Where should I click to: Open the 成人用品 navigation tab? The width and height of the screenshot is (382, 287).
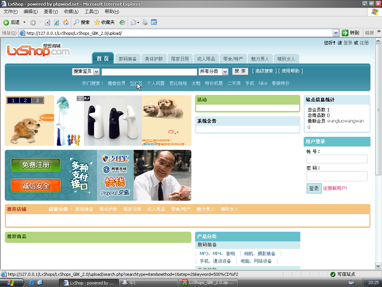[x=206, y=59]
